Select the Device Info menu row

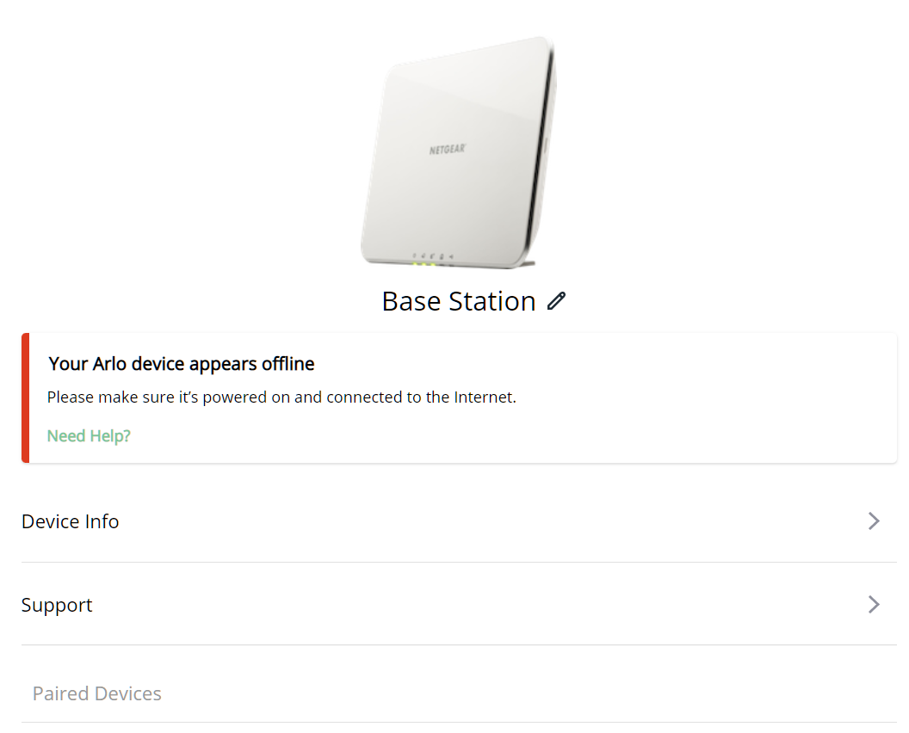[459, 520]
